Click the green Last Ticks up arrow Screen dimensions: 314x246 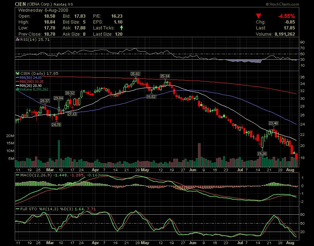[122, 28]
